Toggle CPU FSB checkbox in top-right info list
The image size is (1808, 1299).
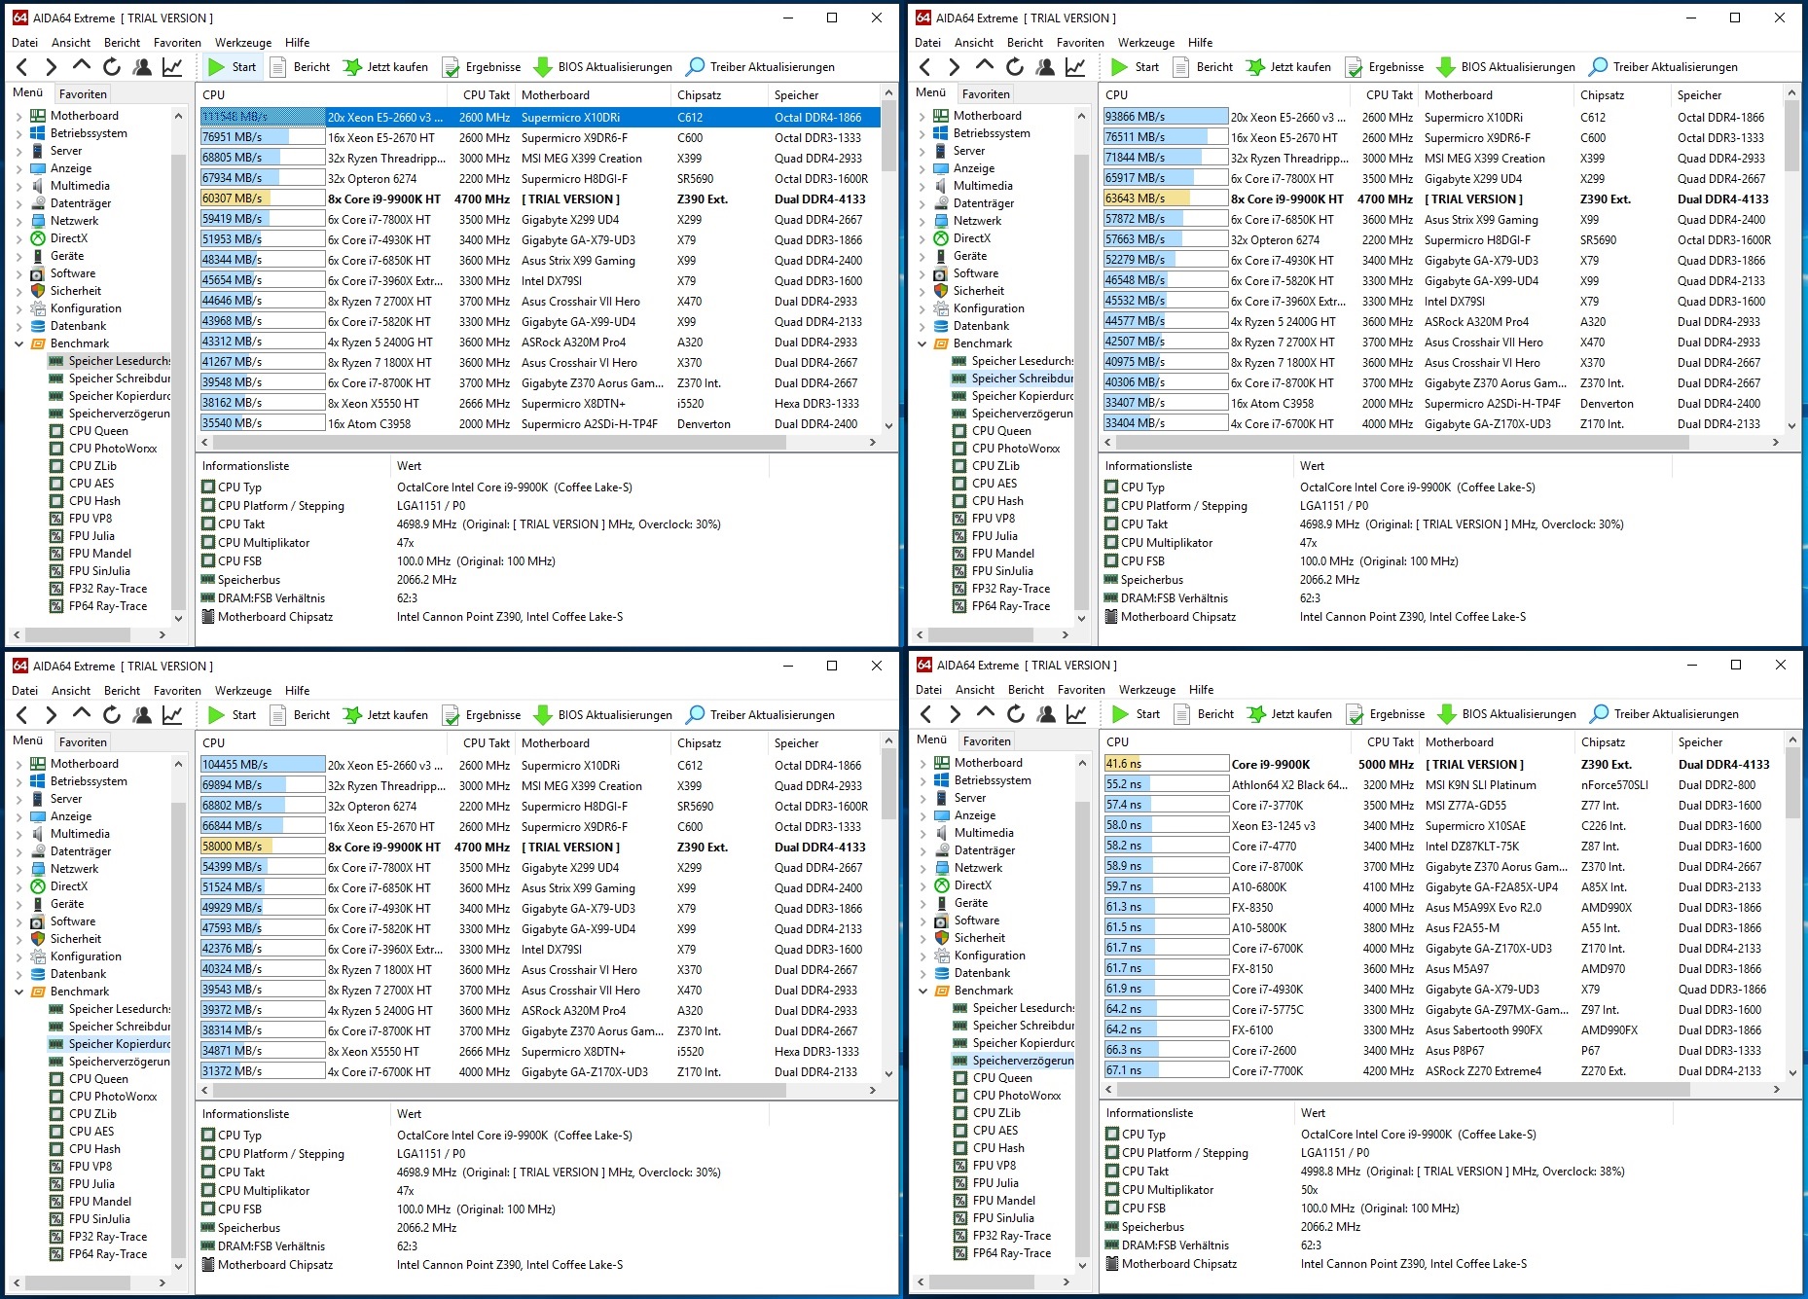coord(1111,561)
